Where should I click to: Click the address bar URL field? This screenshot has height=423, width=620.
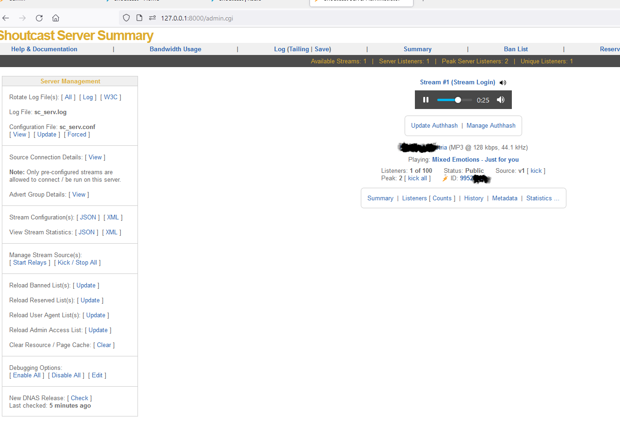point(197,18)
